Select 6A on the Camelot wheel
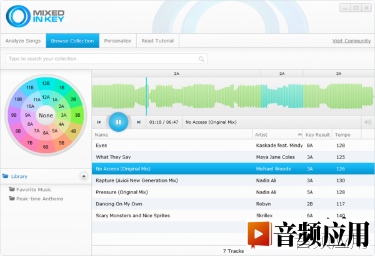 point(46,133)
